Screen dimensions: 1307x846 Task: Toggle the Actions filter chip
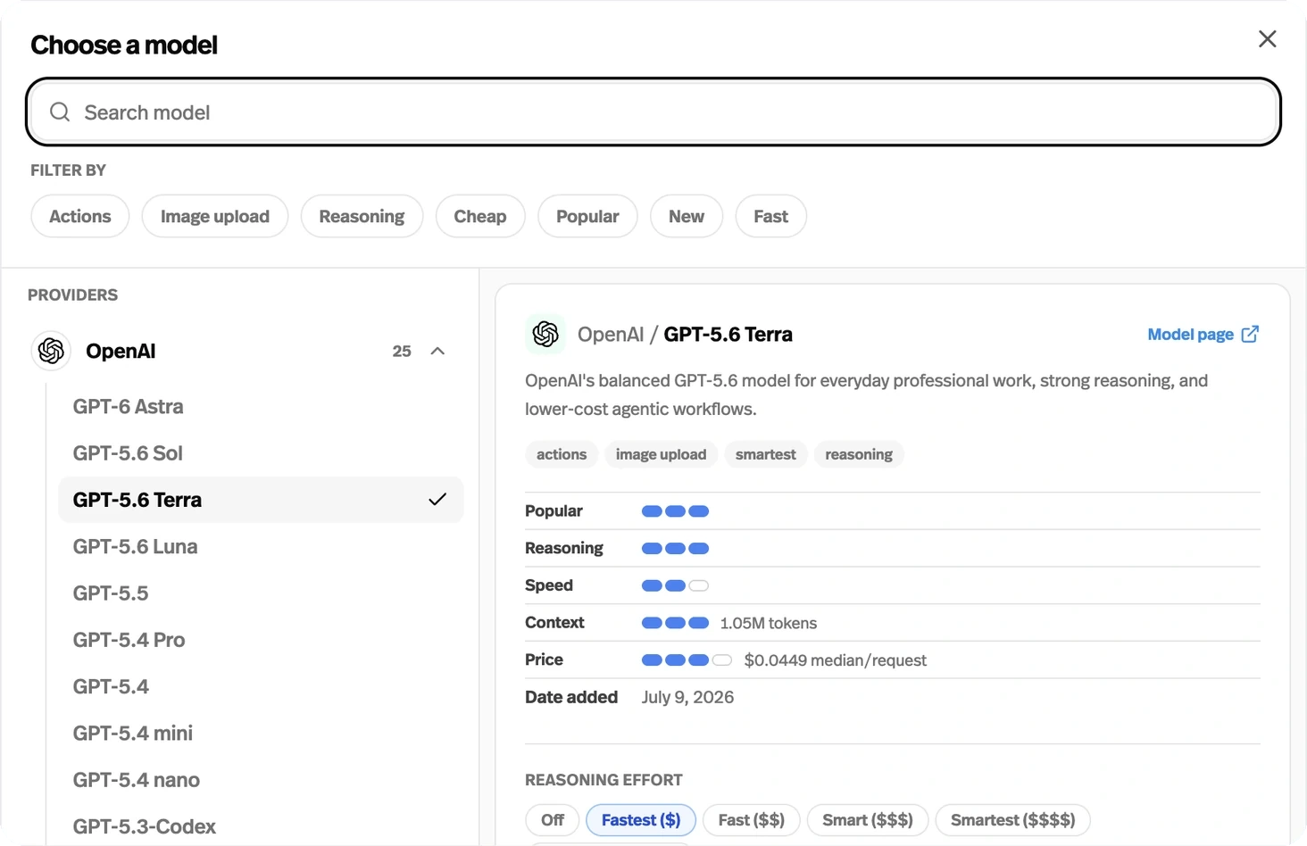80,216
